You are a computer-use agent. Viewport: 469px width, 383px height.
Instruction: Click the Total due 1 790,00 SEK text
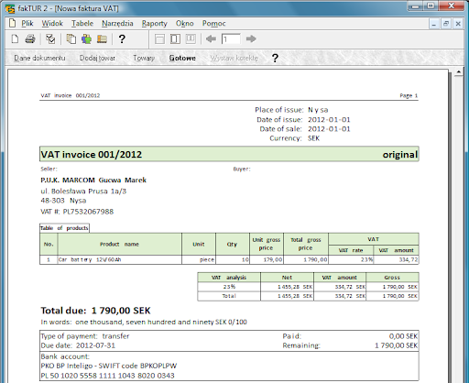tap(95, 311)
